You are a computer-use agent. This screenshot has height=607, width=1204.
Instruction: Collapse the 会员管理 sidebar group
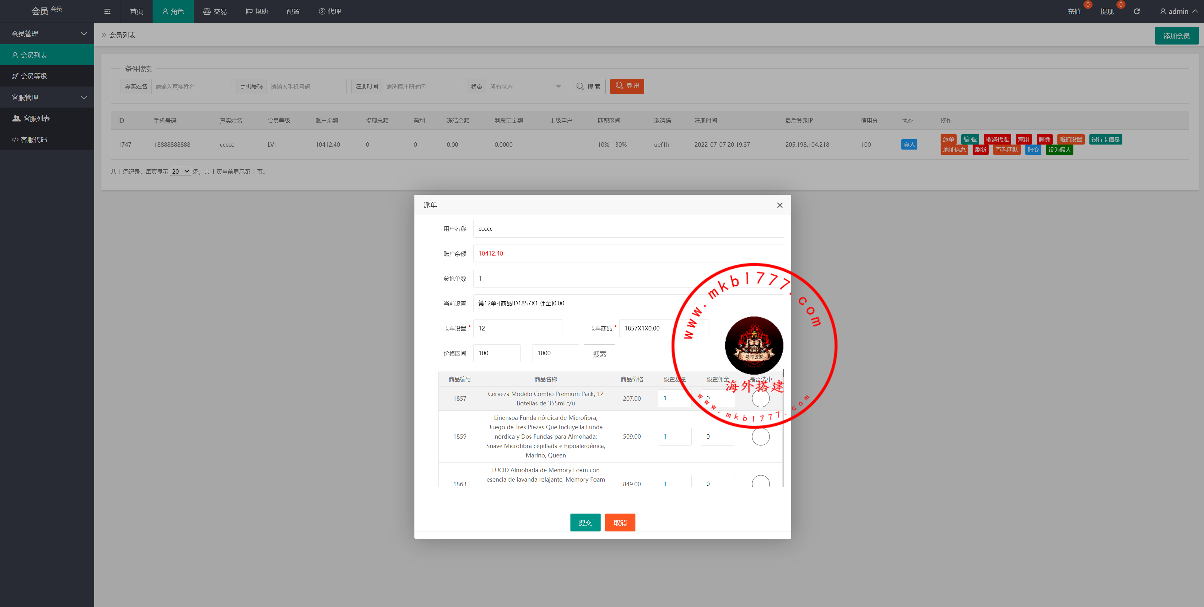[x=47, y=34]
